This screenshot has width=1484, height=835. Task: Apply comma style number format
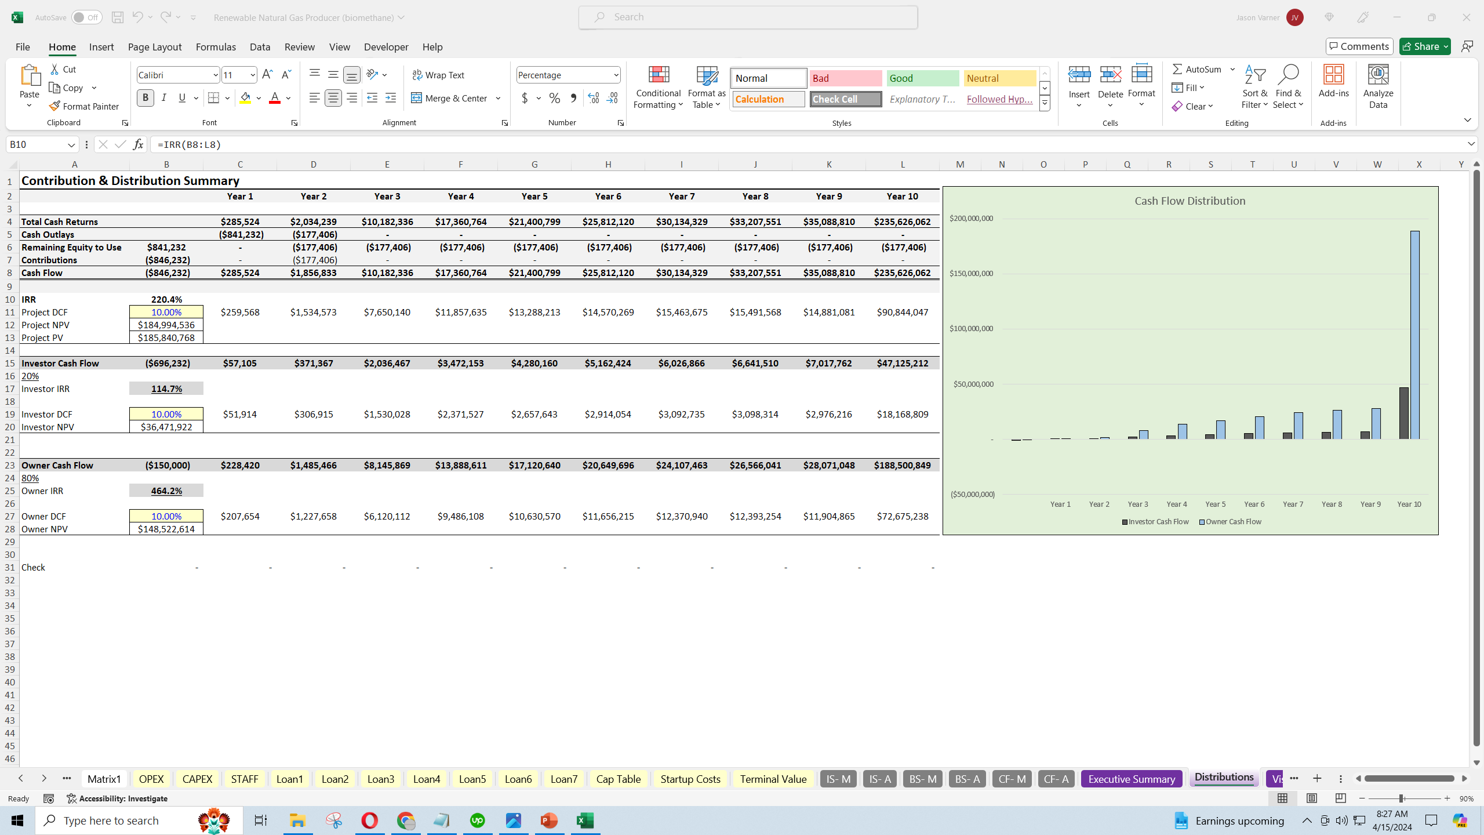coord(573,98)
